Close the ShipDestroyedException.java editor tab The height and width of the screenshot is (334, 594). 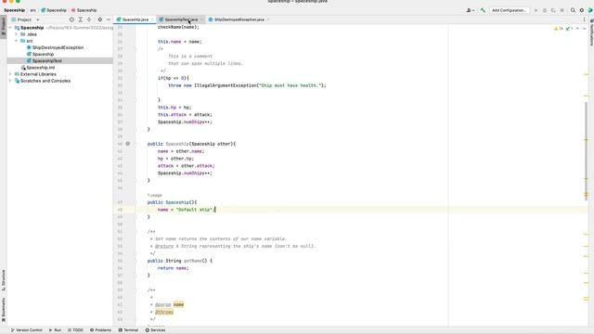[x=268, y=19]
